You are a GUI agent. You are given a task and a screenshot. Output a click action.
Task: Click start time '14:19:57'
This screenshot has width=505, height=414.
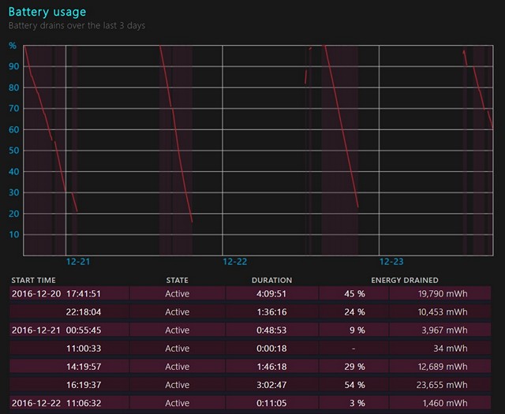click(84, 367)
